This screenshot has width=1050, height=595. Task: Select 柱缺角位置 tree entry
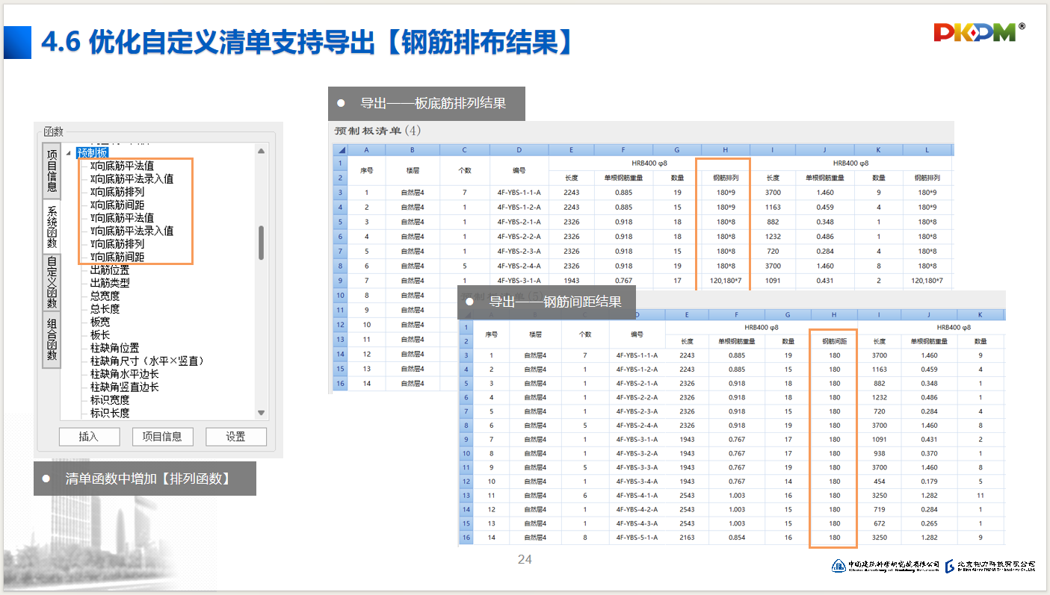tap(114, 348)
